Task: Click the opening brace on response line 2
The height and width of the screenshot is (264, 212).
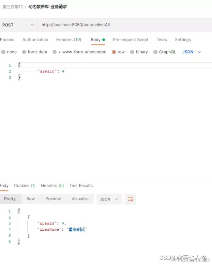Action: click(x=29, y=217)
